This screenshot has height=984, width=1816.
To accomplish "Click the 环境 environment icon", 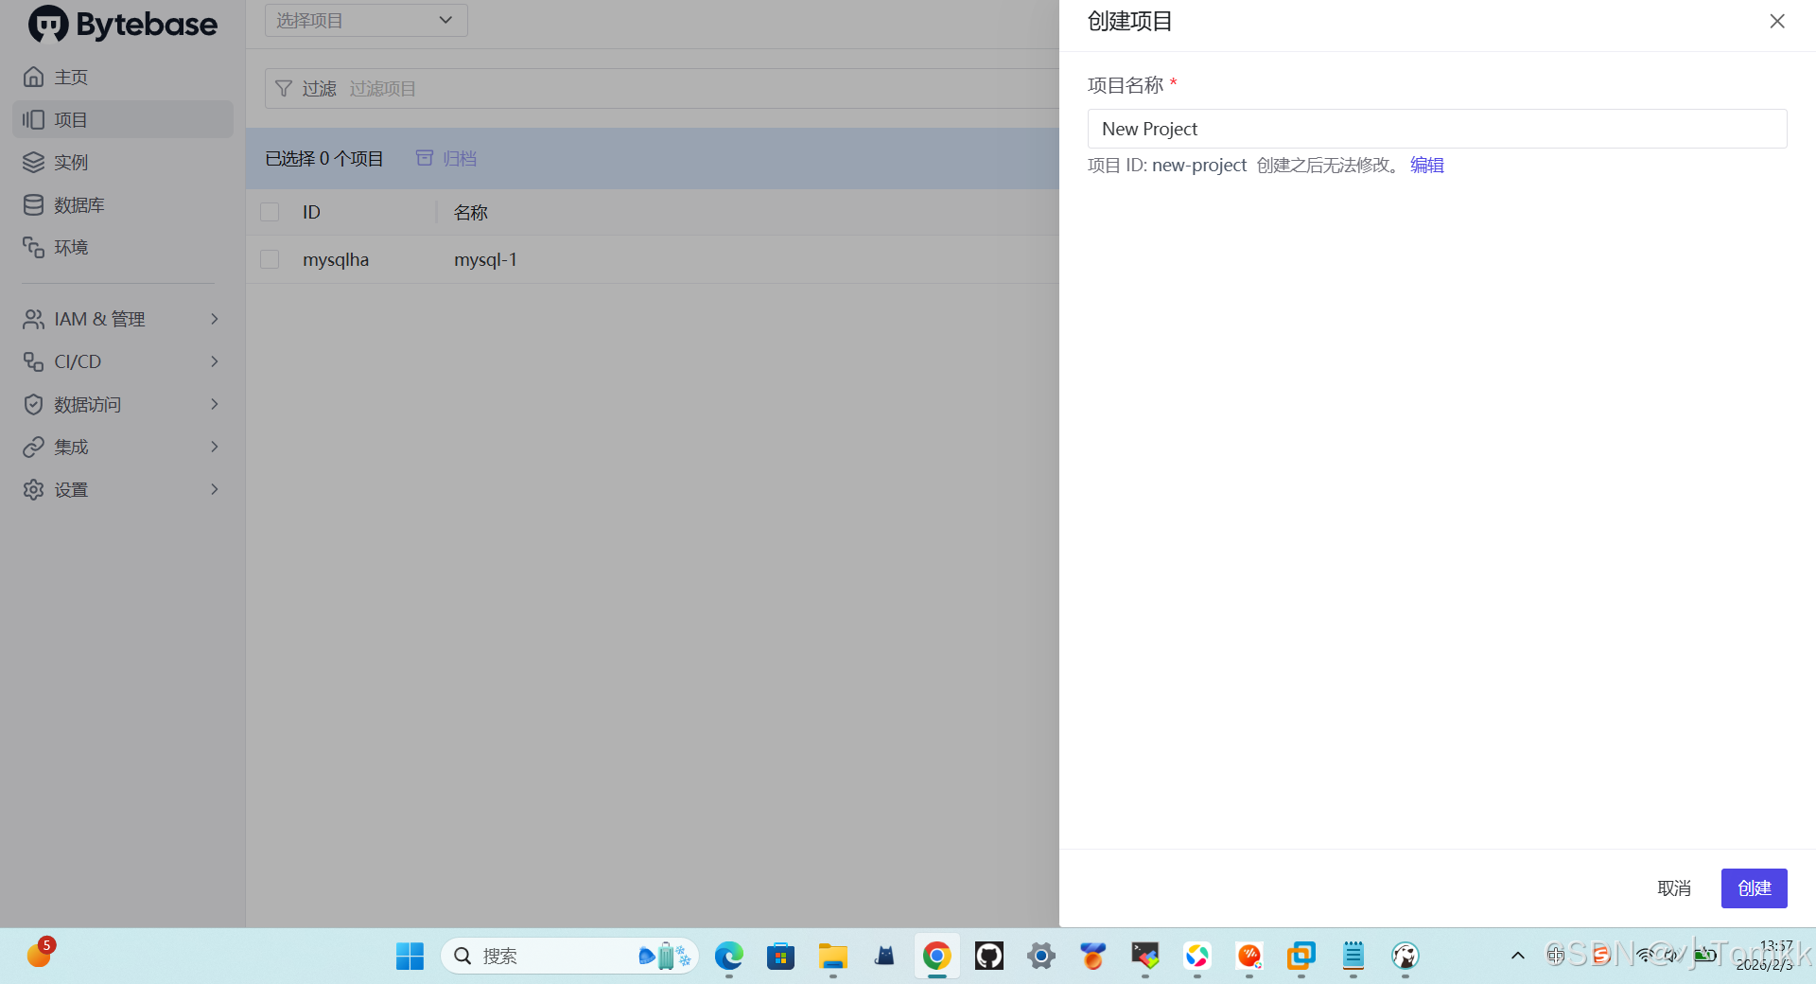I will [x=34, y=247].
